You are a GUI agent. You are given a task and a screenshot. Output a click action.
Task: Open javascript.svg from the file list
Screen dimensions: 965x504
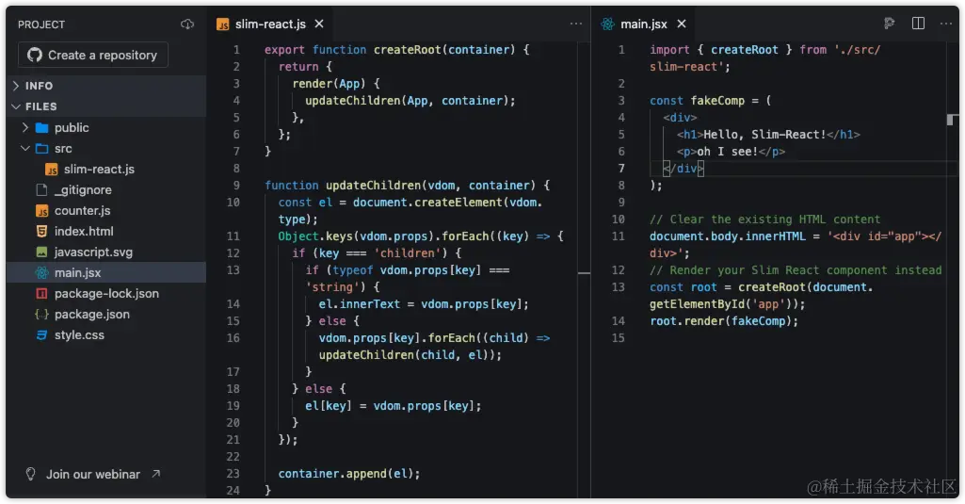93,252
